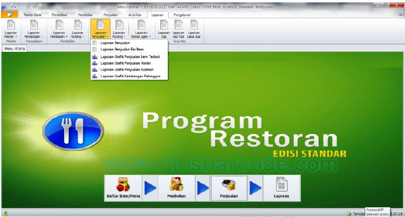Open the Pembelian shortcut with coins icon
The width and height of the screenshot is (405, 217).
(176, 188)
